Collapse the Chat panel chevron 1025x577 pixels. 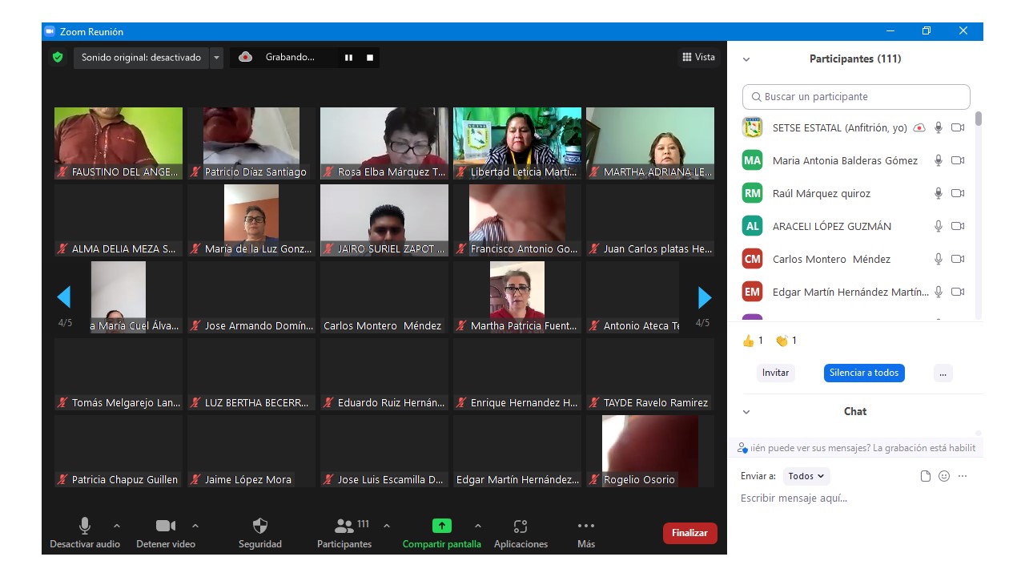[x=746, y=412]
